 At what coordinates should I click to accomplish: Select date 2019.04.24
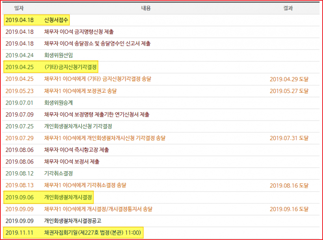(19, 55)
